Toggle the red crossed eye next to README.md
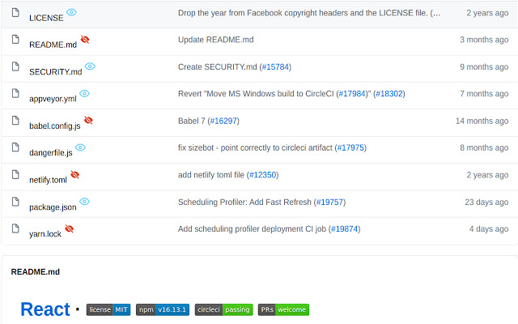 [x=85, y=40]
